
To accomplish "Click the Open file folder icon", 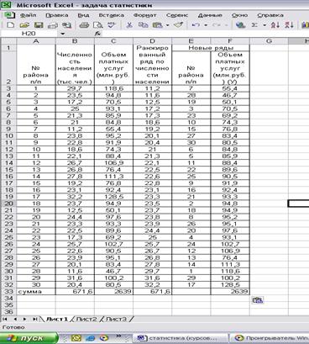I will pos(24,25).
